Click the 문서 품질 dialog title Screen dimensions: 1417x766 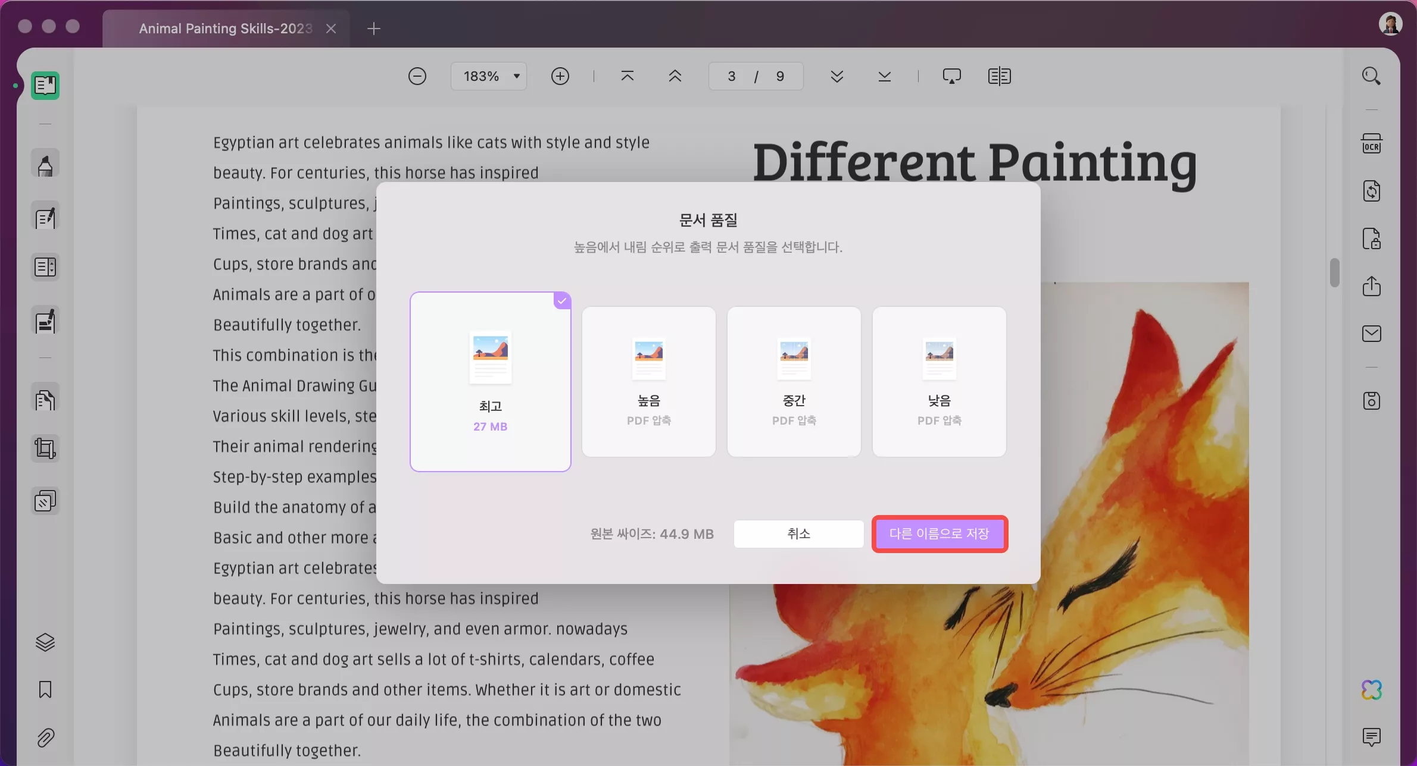[x=708, y=220]
